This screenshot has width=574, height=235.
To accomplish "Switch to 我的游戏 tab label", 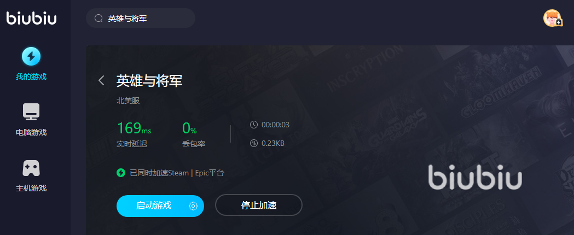I will coord(31,77).
